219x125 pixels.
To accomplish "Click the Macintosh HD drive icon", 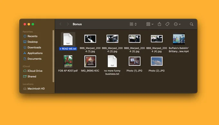I will [x=25, y=89].
